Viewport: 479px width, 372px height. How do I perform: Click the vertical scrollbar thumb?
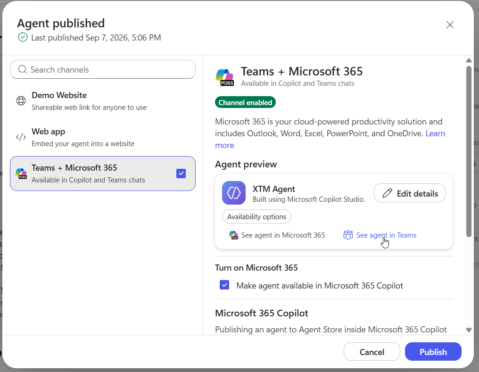pos(469,151)
